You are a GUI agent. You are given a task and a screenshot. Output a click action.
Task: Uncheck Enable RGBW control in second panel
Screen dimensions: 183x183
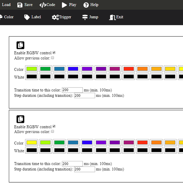coord(54,126)
